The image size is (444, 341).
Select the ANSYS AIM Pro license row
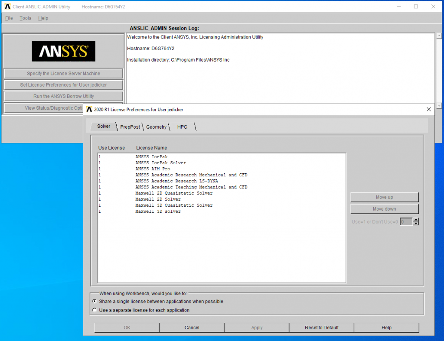pos(222,169)
